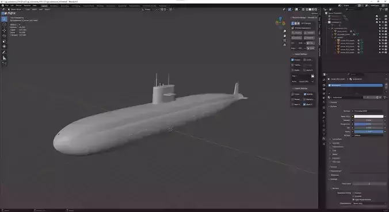Toggle the Camera backface culling checkbox
Image resolution: width=389 pixels, height=212 pixels.
point(353,193)
